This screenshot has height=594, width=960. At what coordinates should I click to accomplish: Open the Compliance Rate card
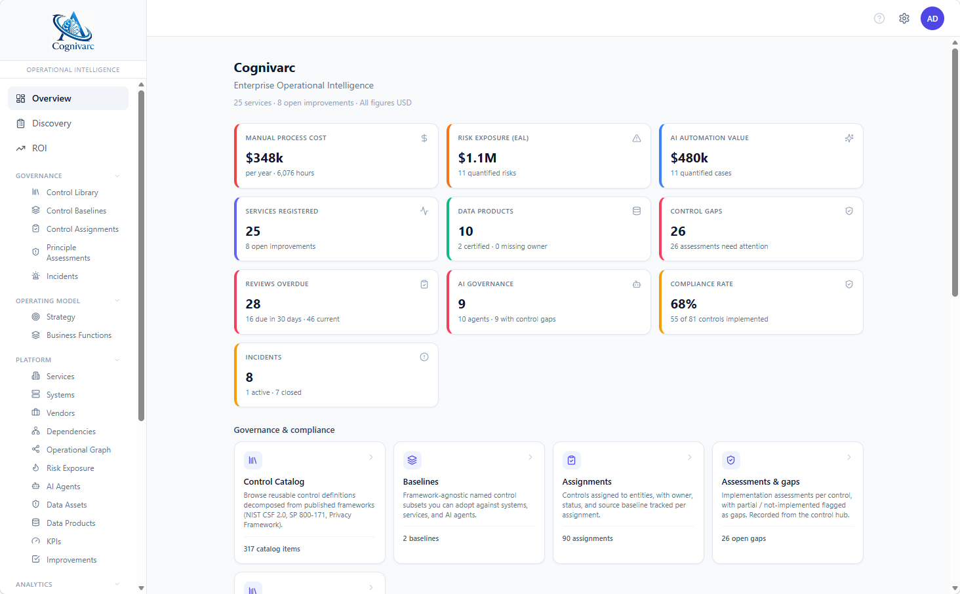pyautogui.click(x=761, y=302)
